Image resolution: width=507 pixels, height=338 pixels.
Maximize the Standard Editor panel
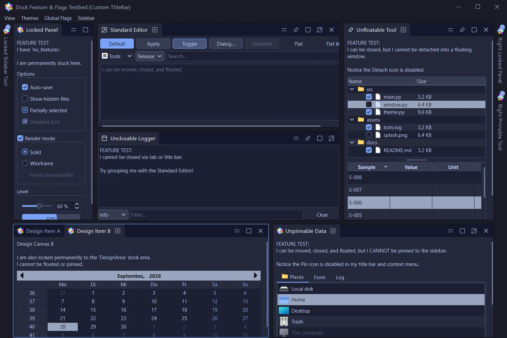tap(308, 30)
